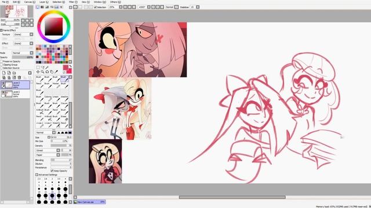
Task: Open the Edit menu
Action: [x=16, y=2]
